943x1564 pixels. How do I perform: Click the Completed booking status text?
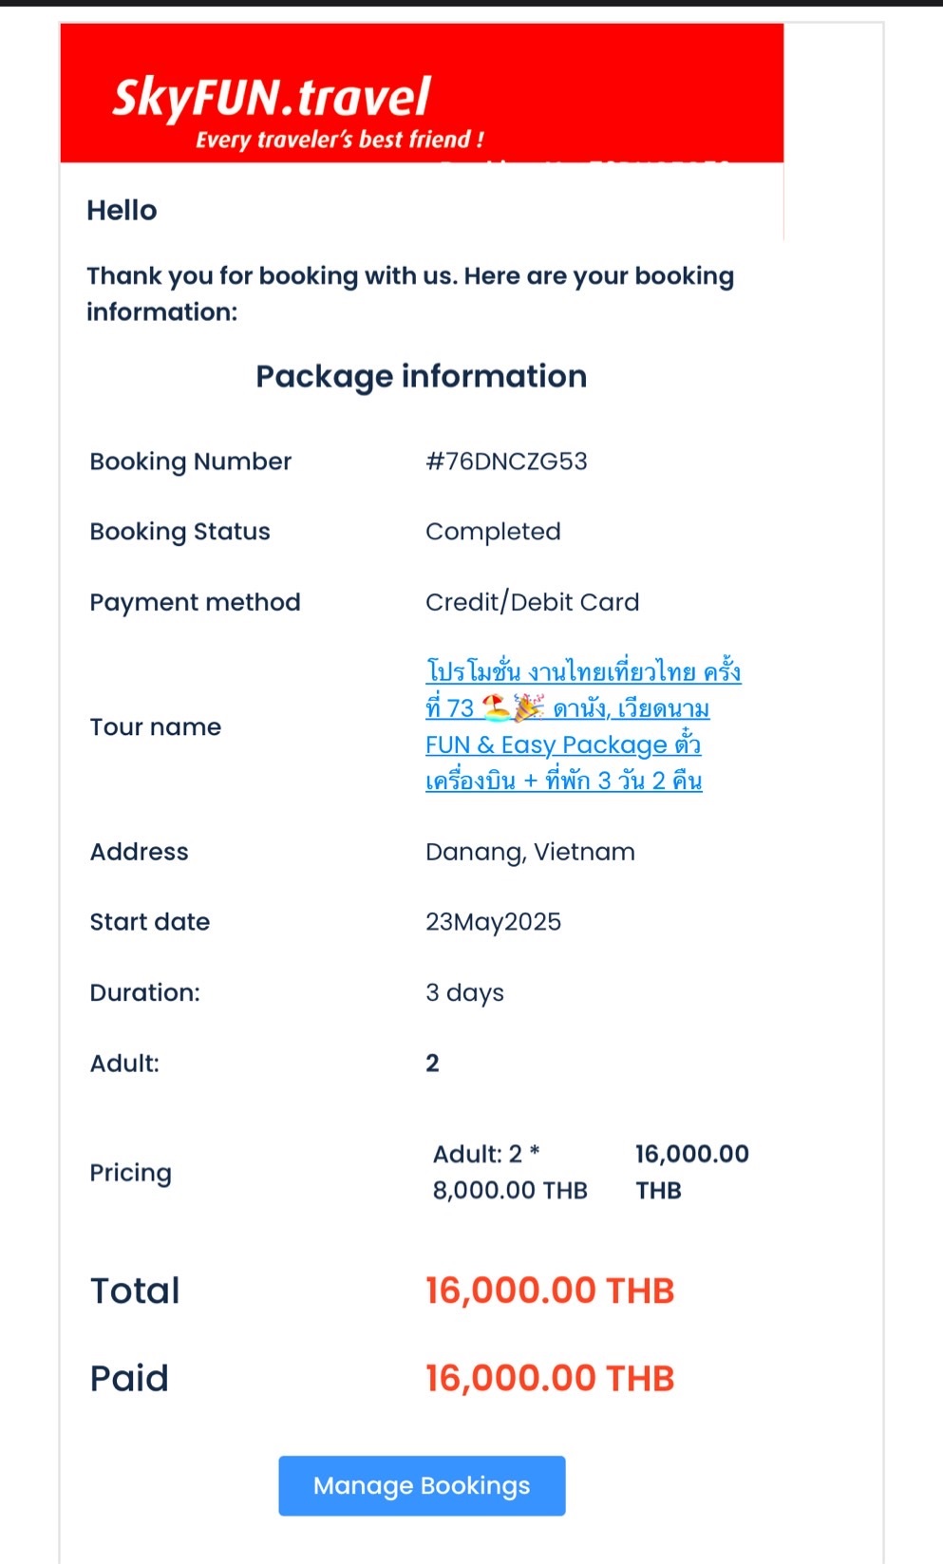click(493, 532)
